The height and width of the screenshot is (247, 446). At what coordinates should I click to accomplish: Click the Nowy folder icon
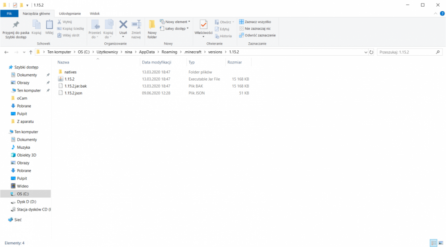pyautogui.click(x=152, y=26)
